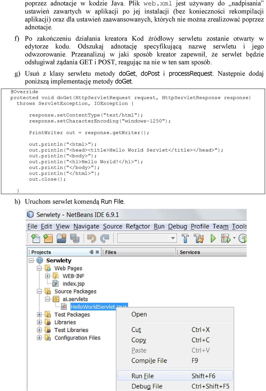Open the Debug menu
Screen dimensions: 266x391
177,226
